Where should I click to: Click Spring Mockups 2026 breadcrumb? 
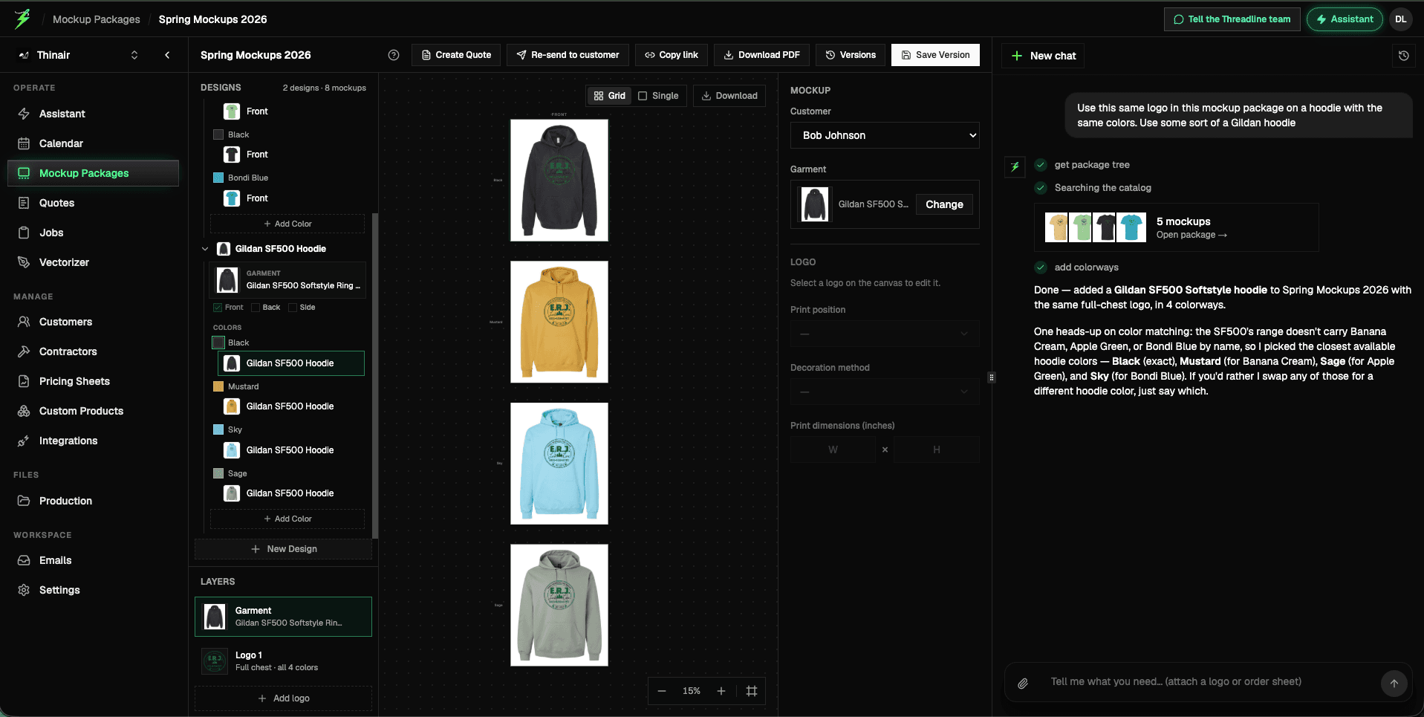tap(212, 19)
